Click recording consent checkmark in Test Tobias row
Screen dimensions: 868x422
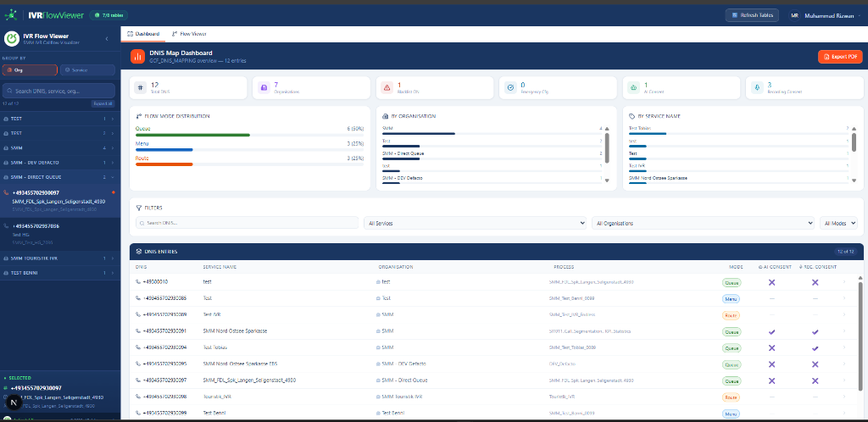point(815,348)
